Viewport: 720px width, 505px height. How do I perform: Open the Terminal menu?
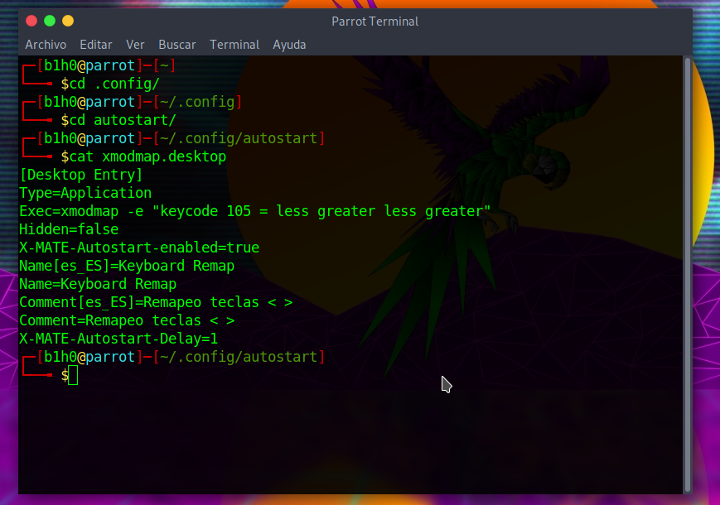click(234, 45)
